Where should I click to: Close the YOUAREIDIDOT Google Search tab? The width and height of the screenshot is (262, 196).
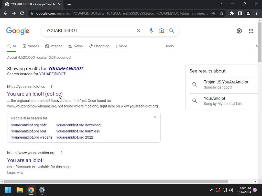(59, 4)
